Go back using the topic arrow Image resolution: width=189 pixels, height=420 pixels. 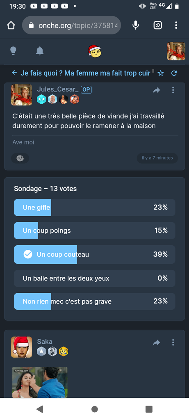[14, 73]
